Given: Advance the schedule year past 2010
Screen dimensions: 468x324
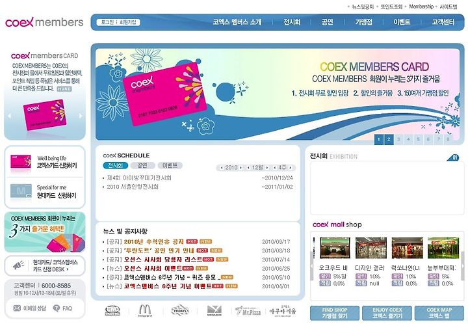Looking at the screenshot, I should pyautogui.click(x=241, y=168).
